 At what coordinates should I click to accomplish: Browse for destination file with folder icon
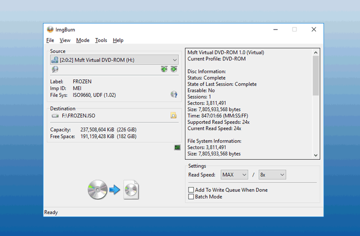pos(173,115)
